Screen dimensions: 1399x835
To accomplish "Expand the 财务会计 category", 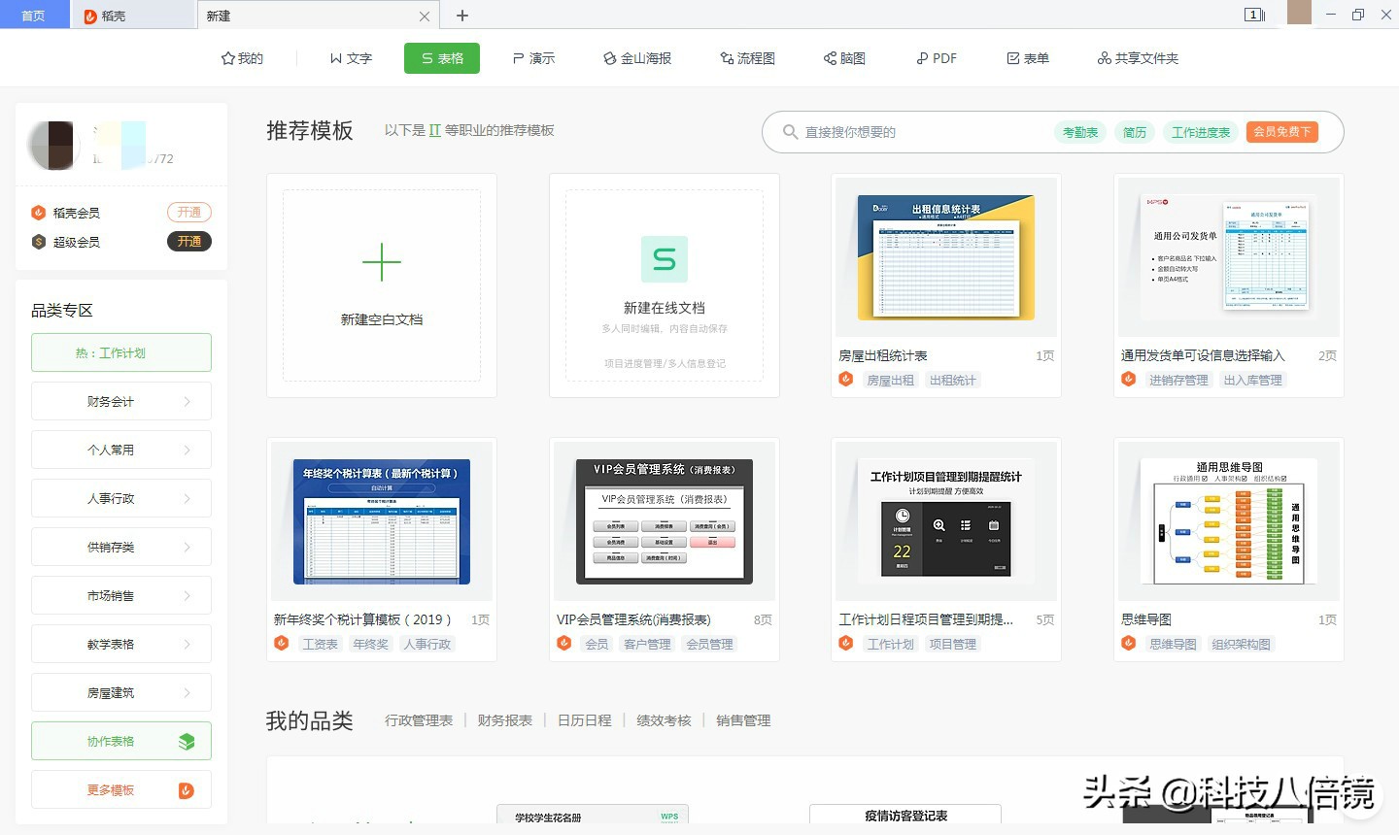I will (120, 401).
